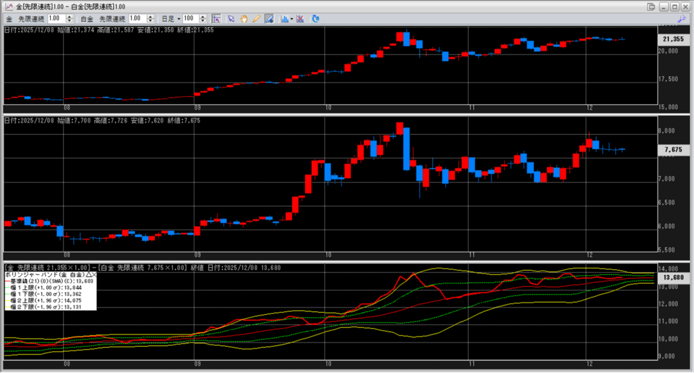This screenshot has height=373, width=694.
Task: Click the eraser drawing tool icon
Action: pos(269,18)
